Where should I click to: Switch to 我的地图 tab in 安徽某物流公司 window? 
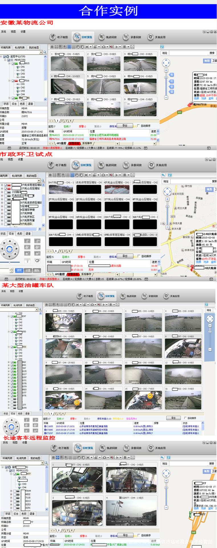pyautogui.click(x=33, y=47)
